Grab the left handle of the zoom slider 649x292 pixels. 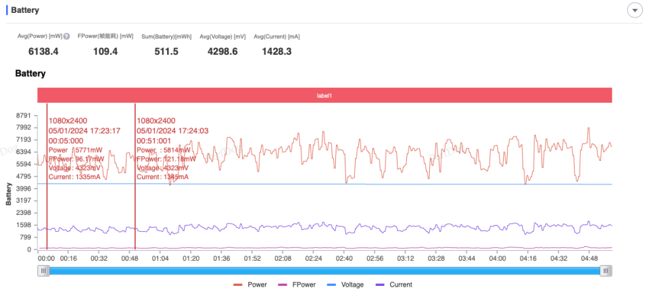tap(43, 270)
